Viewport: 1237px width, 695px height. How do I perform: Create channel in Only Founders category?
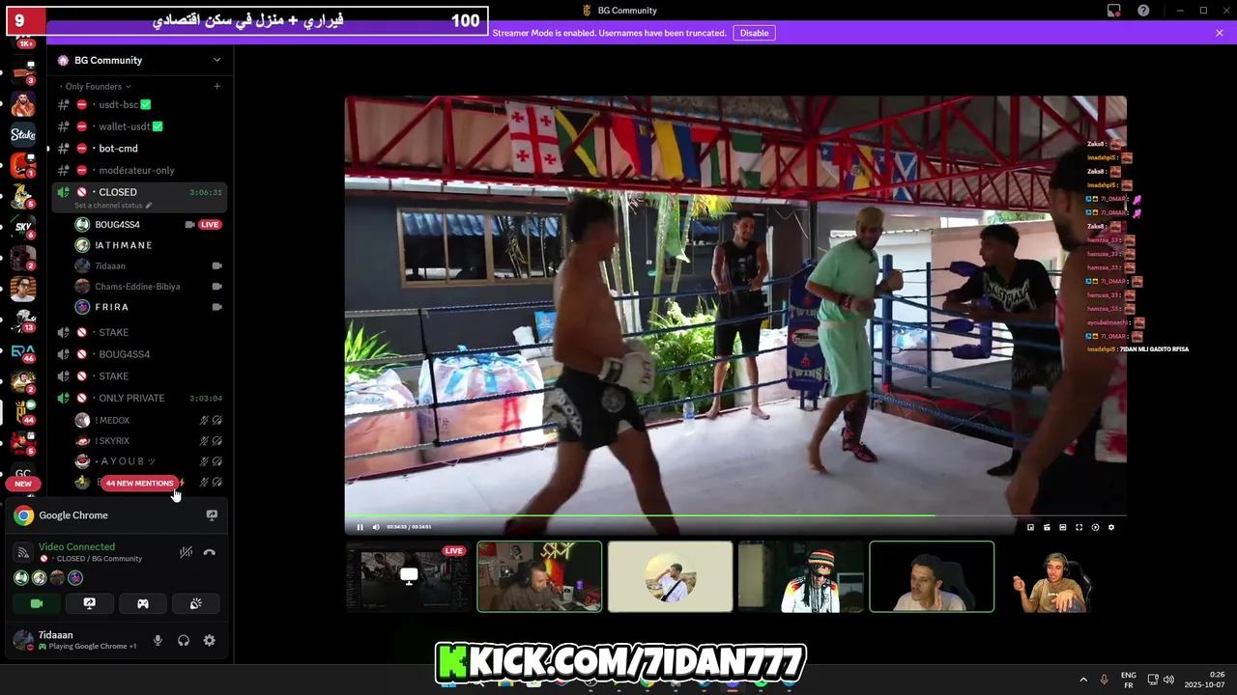tap(216, 86)
